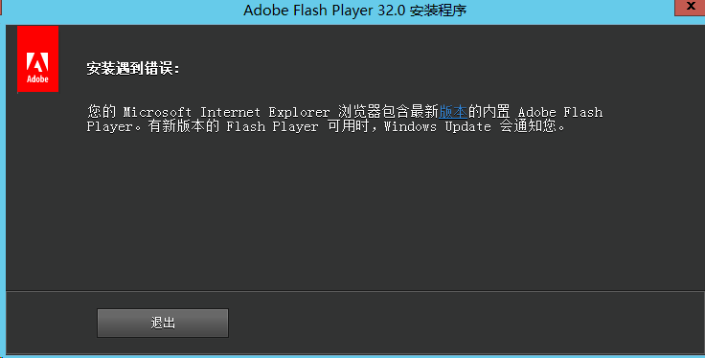Click the "Microsoft Internet Explorer" text
705x358 pixels.
[227, 112]
